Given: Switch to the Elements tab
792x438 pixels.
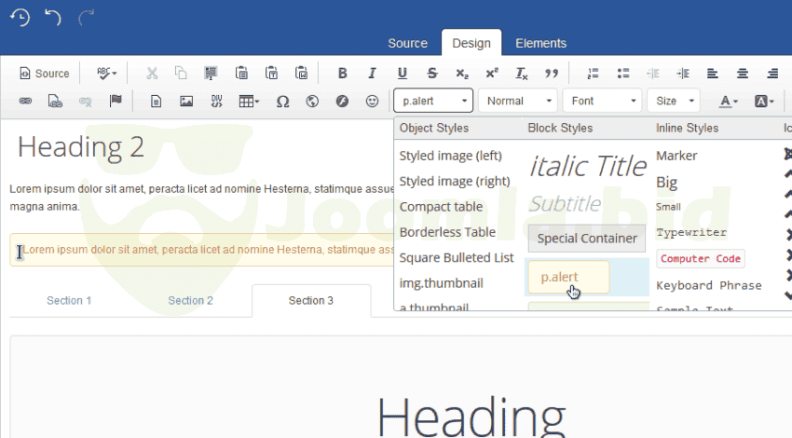Looking at the screenshot, I should click(540, 43).
